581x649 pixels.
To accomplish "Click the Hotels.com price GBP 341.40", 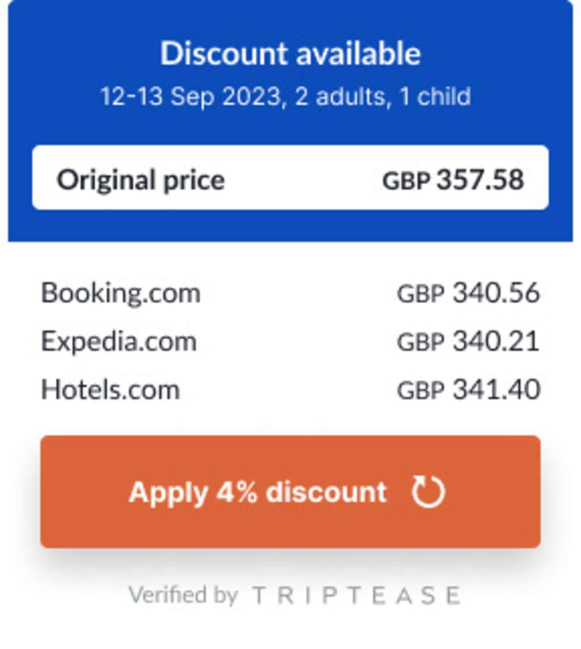I will tap(468, 390).
